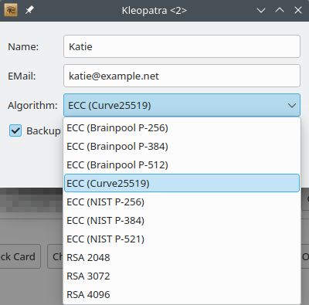309x305 pixels.
Task: Click into the Name field containing Katie
Action: tap(182, 46)
